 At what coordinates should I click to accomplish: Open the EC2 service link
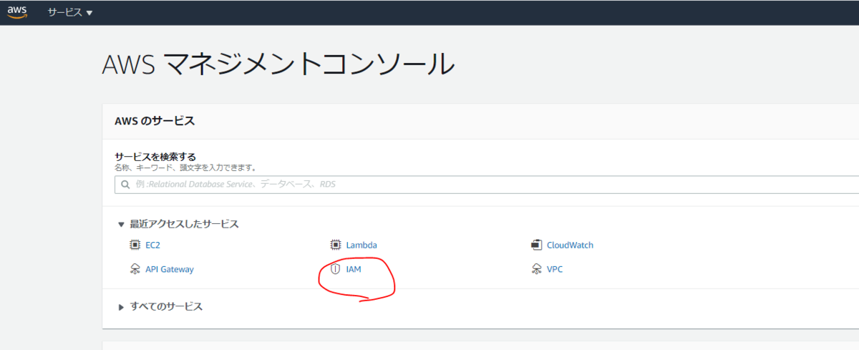pos(152,245)
